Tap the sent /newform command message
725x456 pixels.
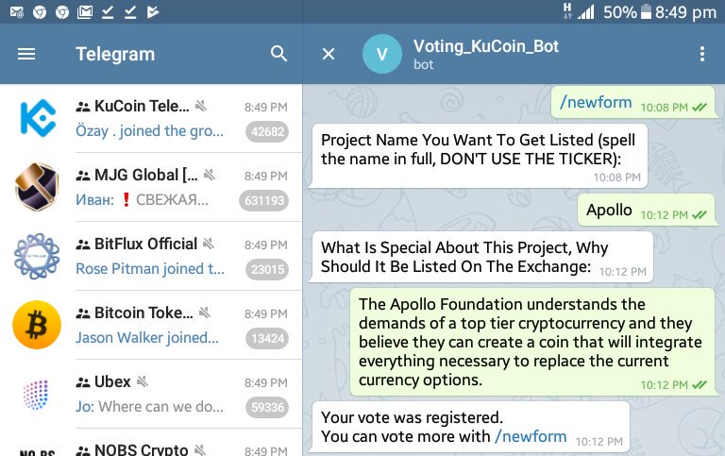pyautogui.click(x=633, y=102)
